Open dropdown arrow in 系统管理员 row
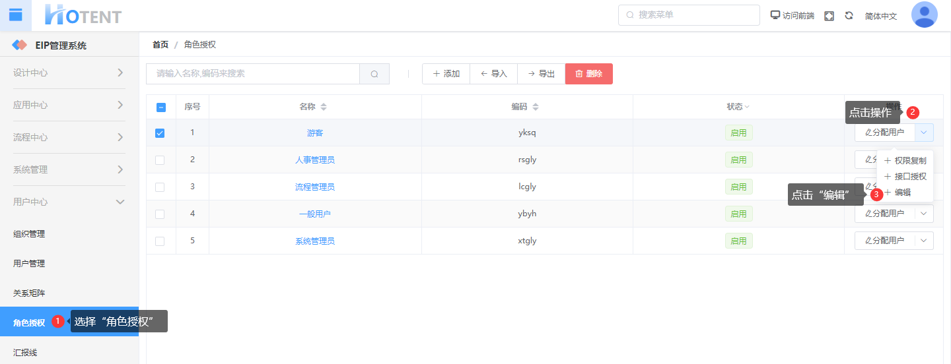951x364 pixels. coord(924,241)
